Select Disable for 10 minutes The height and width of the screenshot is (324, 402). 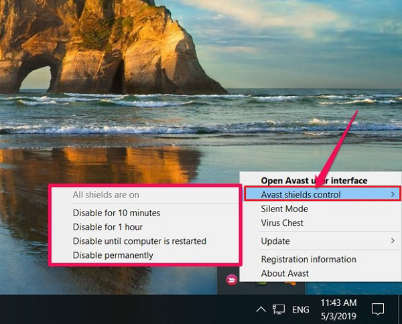(x=117, y=213)
